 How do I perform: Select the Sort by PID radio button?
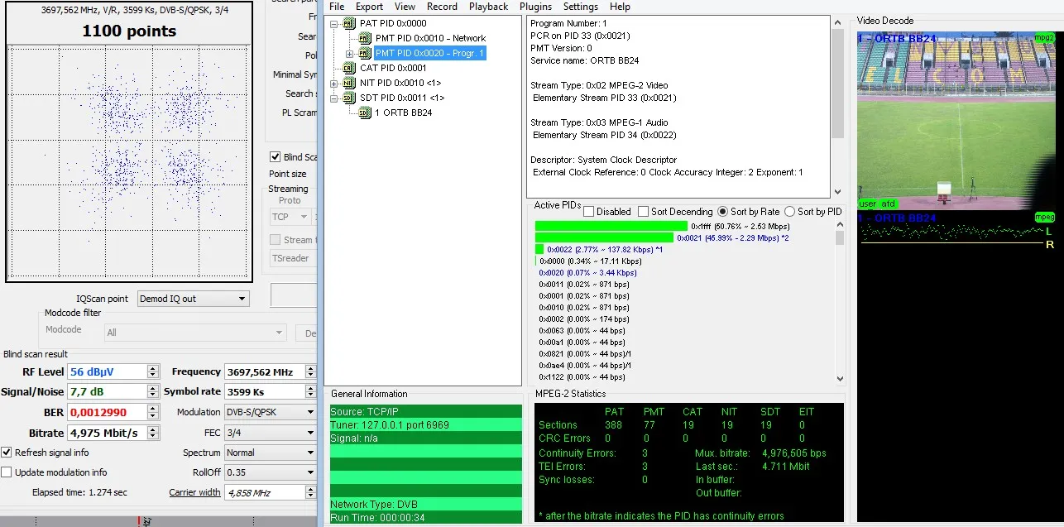coord(789,212)
